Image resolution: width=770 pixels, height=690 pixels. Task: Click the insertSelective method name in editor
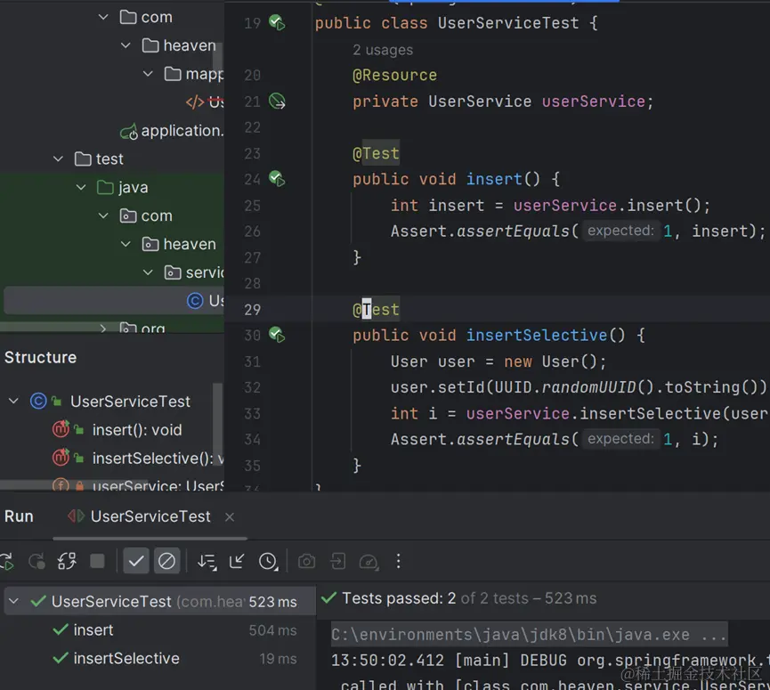537,336
